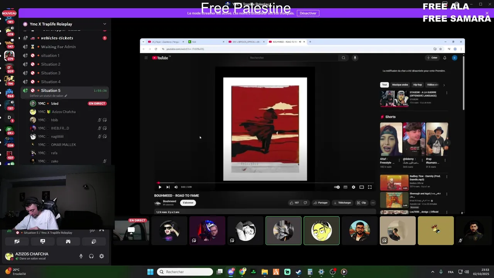Toggle the camera button in Discord voice panel
494x278 pixels.
[x=17, y=241]
